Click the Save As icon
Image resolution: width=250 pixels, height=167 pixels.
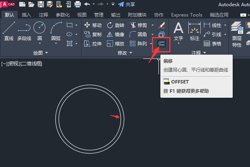point(50,4)
